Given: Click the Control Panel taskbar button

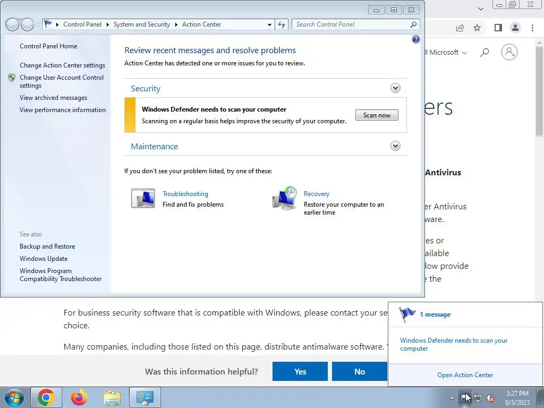Looking at the screenshot, I should point(144,397).
